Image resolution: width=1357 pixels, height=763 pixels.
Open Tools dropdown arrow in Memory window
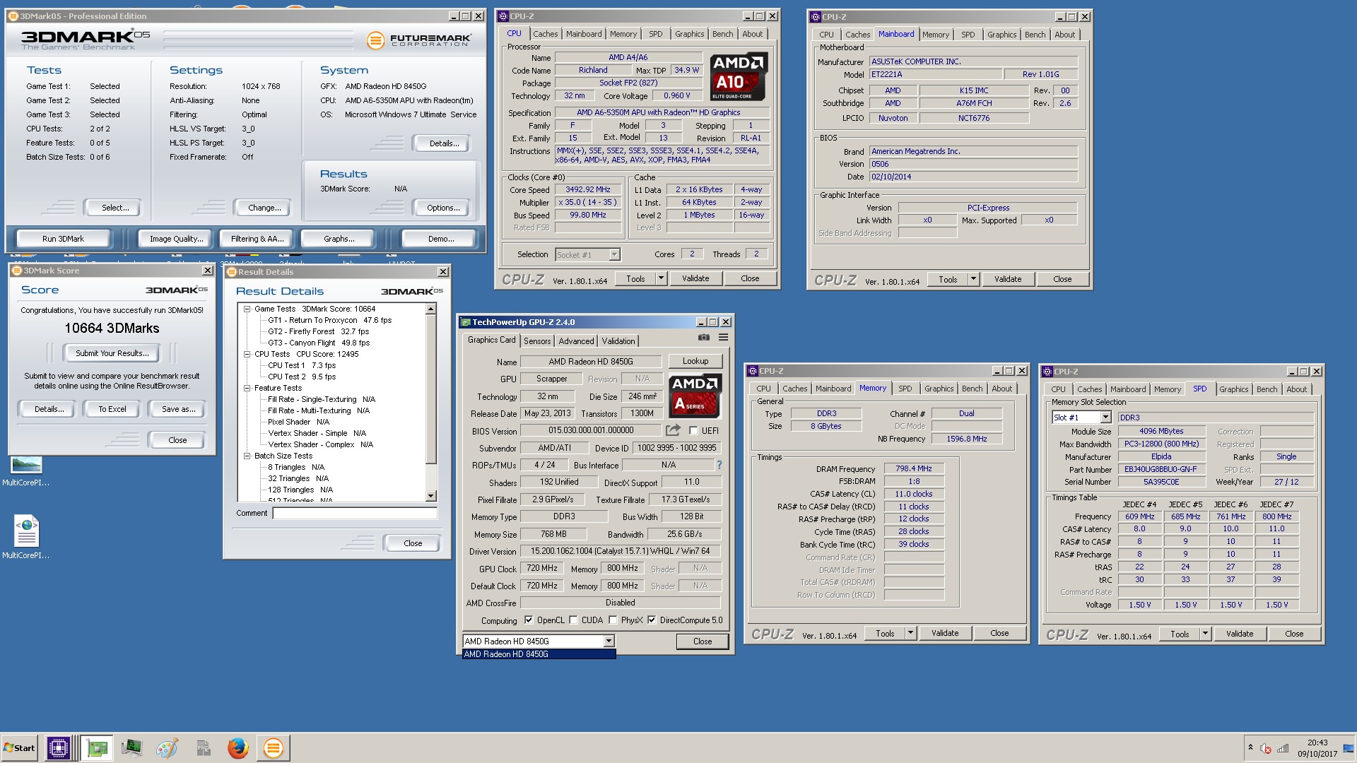click(x=910, y=633)
